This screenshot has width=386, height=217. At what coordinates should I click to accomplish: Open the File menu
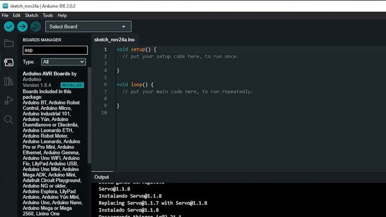[x=5, y=15]
